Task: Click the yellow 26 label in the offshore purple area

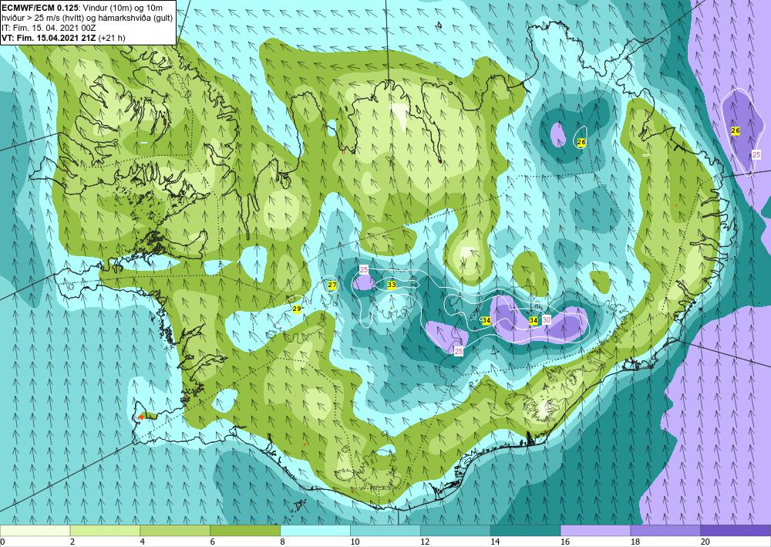Action: pos(736,131)
